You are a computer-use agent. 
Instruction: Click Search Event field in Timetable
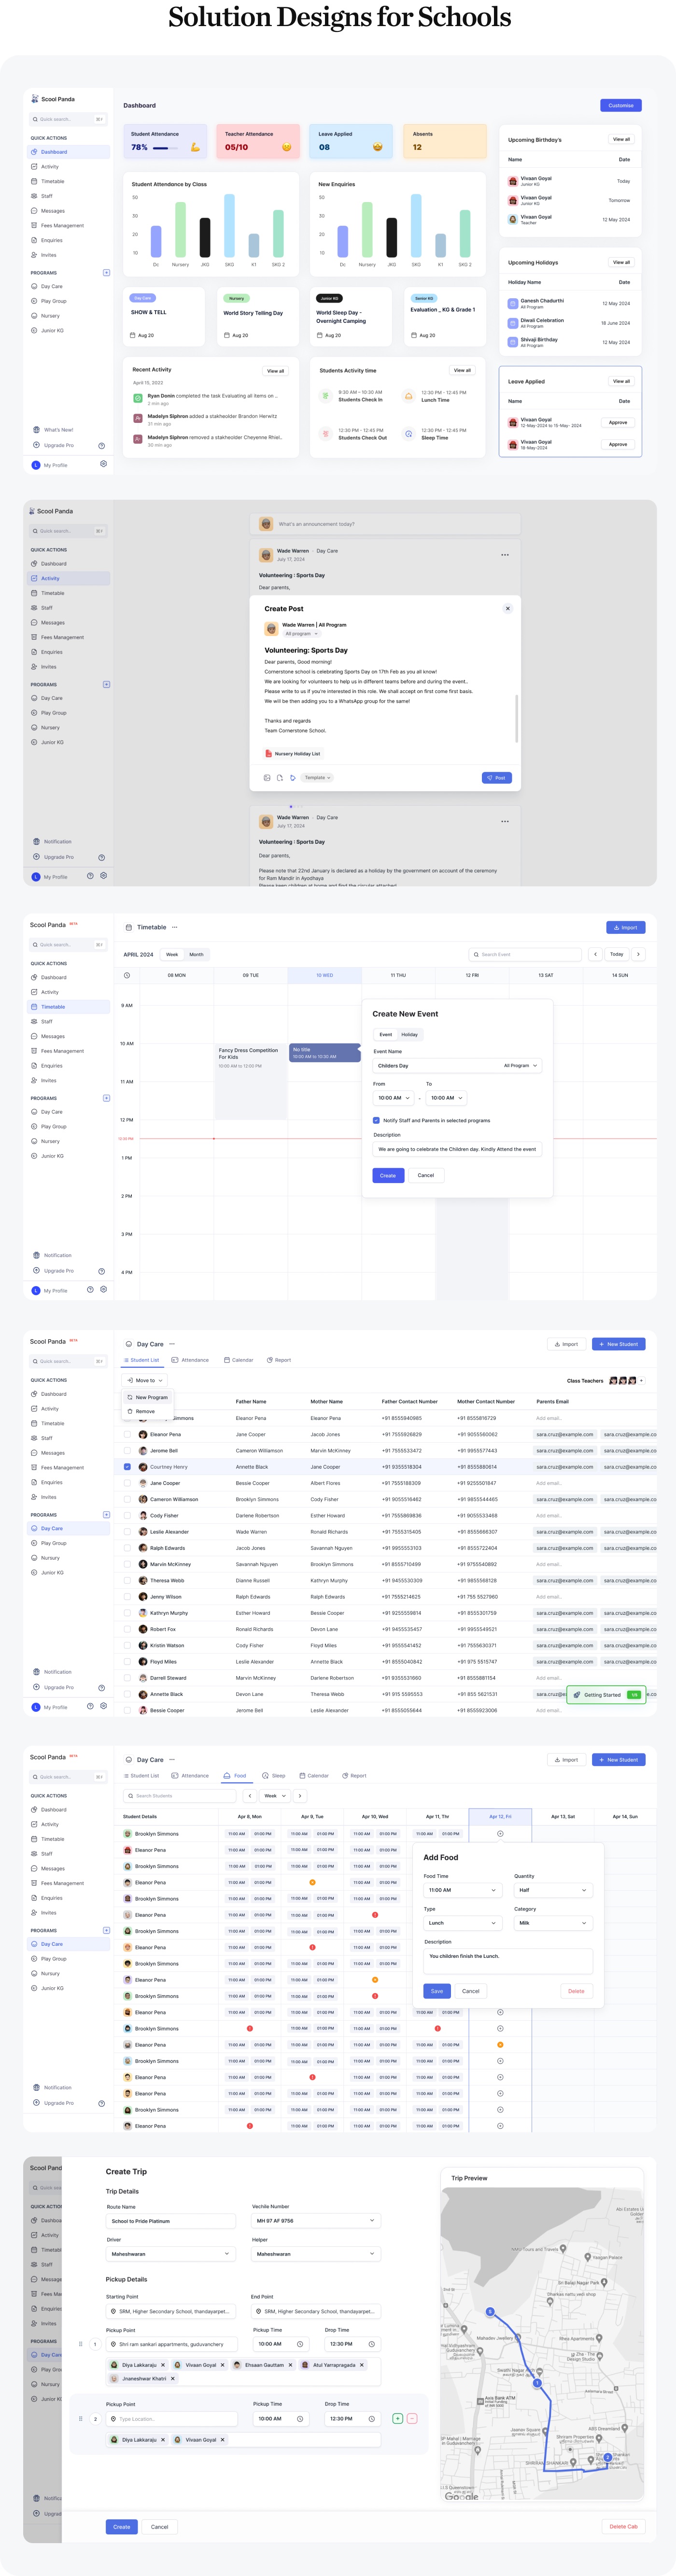(526, 954)
